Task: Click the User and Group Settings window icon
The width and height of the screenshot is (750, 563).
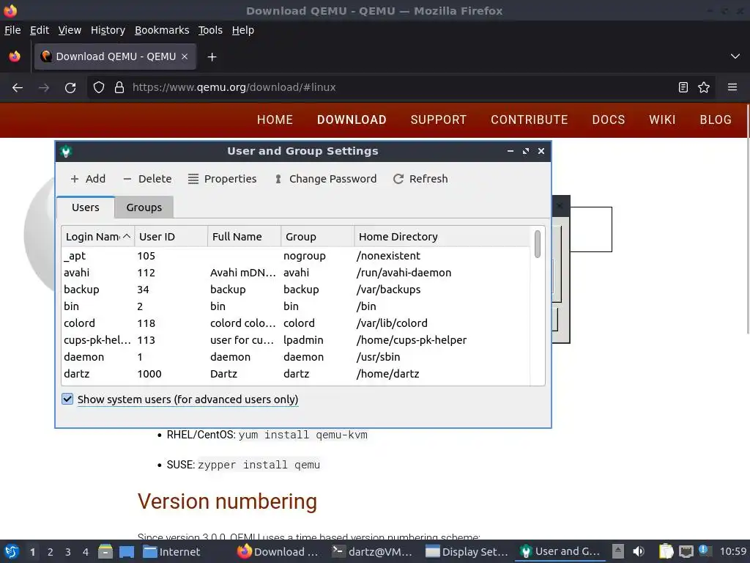Action: pyautogui.click(x=66, y=151)
